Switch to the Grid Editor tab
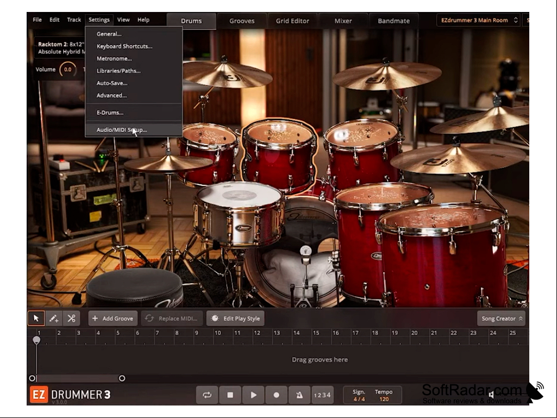Viewport: 557px width, 418px height. tap(292, 21)
